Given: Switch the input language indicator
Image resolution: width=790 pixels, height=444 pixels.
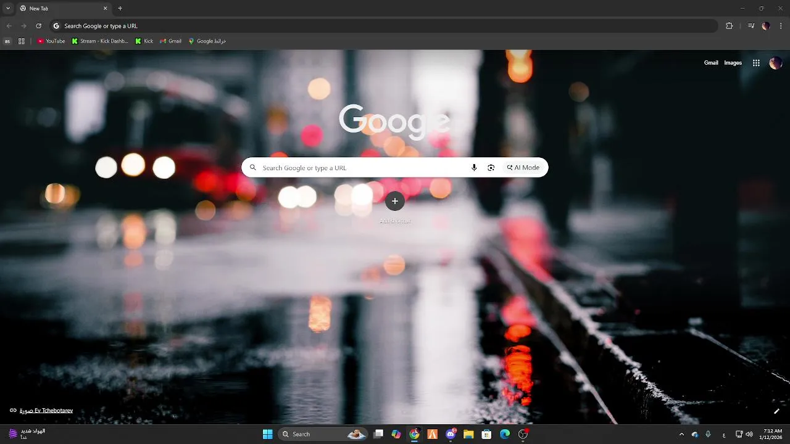Looking at the screenshot, I should (724, 434).
